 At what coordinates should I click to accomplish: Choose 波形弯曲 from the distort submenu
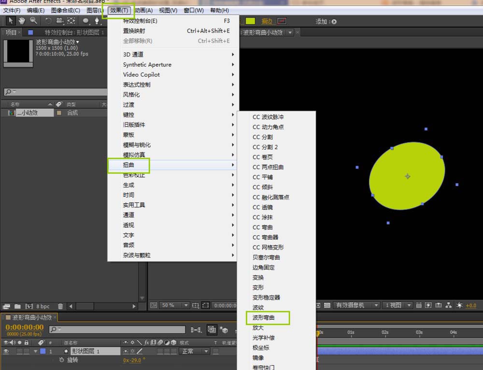click(264, 318)
